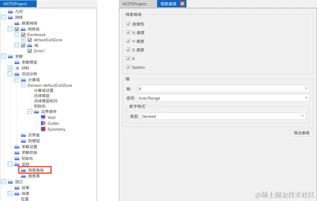Click the 网格域 folder icon
The height and width of the screenshot is (201, 317).
point(23,29)
